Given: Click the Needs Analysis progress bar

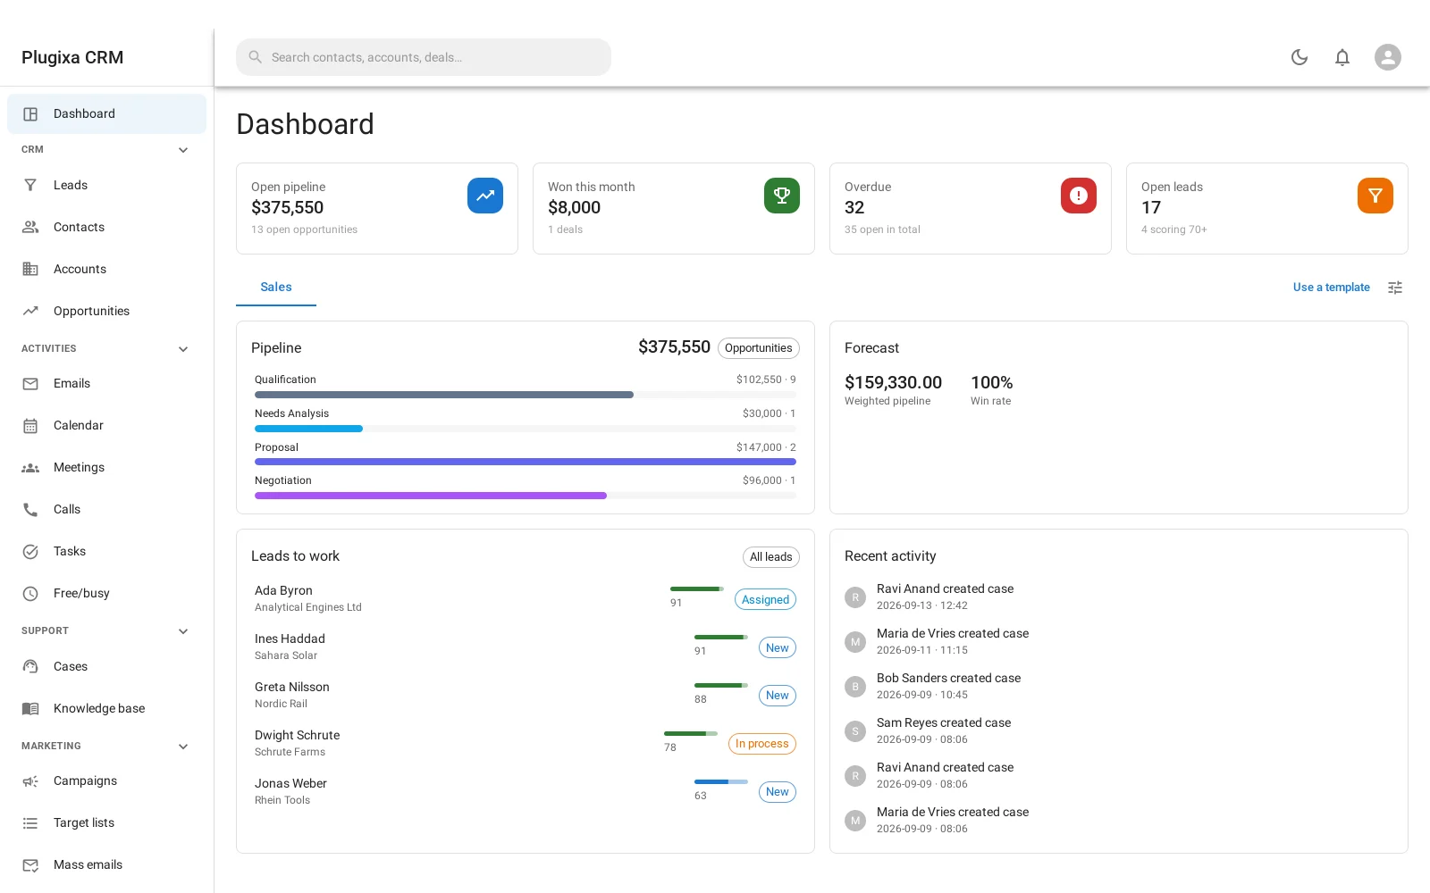Looking at the screenshot, I should [x=526, y=429].
